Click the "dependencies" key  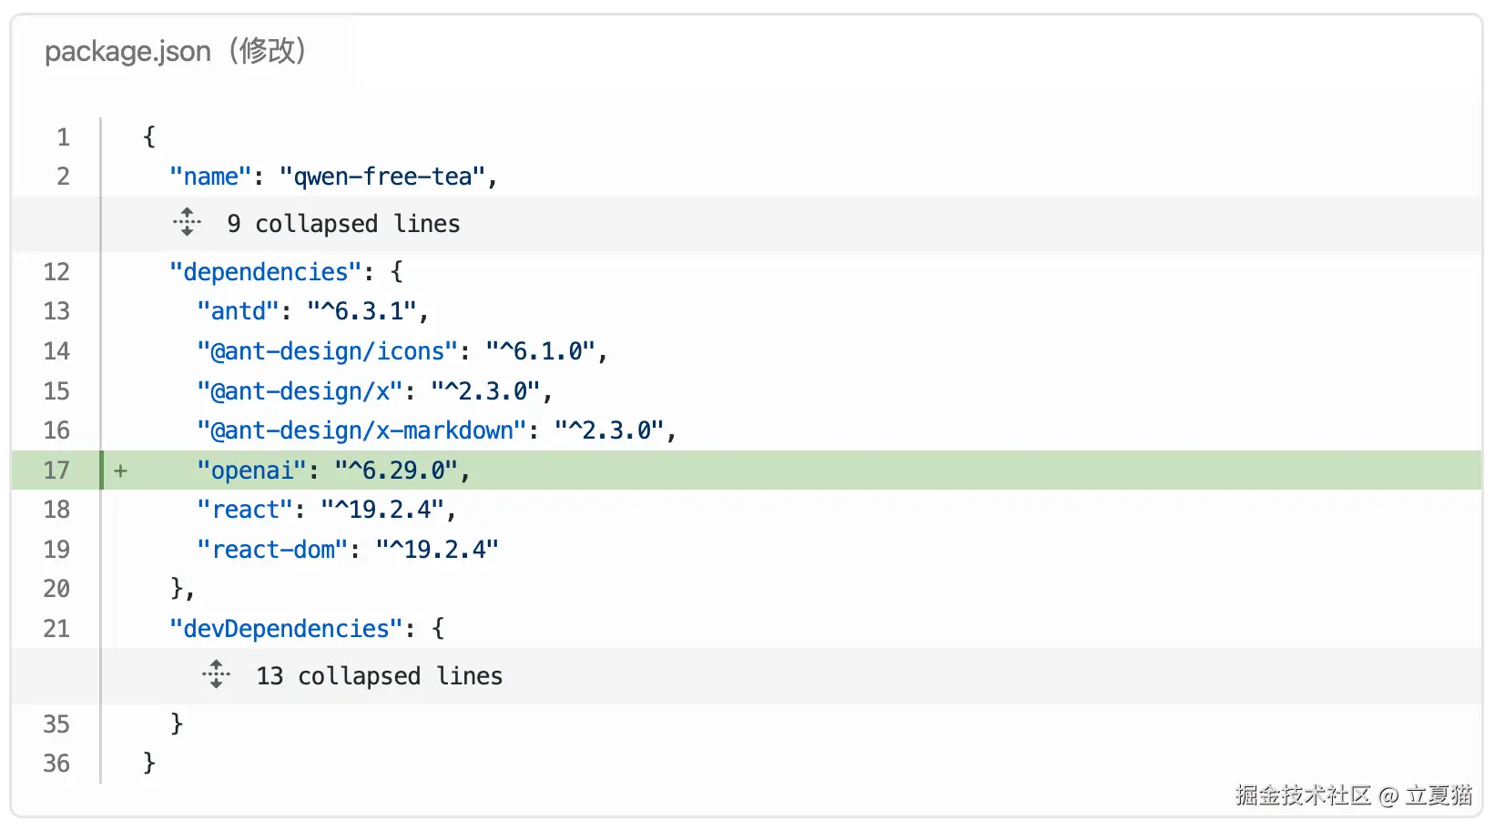point(266,272)
